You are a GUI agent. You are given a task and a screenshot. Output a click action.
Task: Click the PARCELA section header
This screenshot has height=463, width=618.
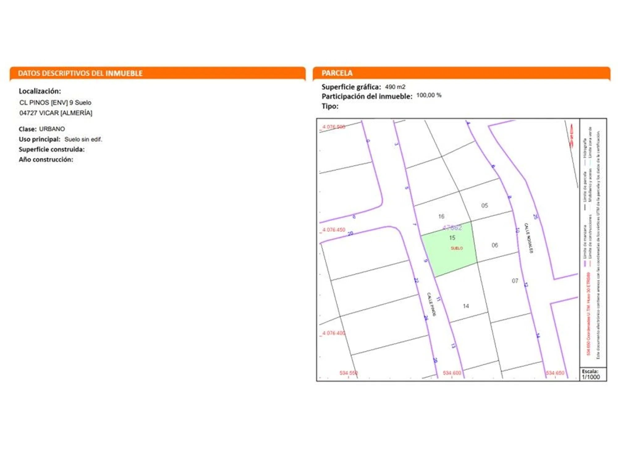tap(337, 73)
